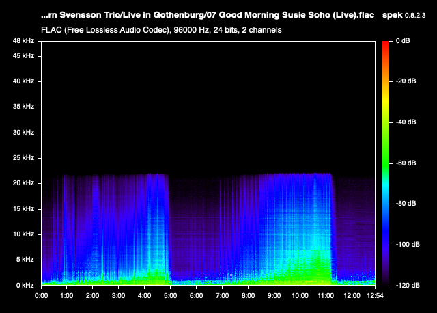
Task: Click the file path title ending in Susie Soho (Live).flac
Action: (x=208, y=15)
